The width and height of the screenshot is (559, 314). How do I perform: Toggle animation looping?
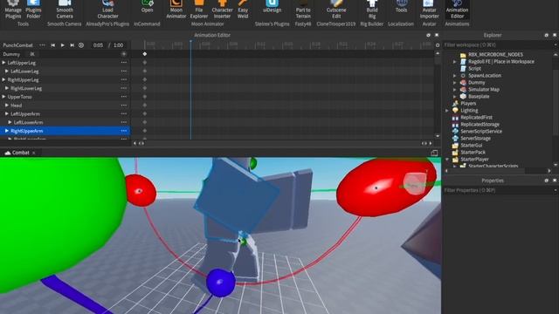pos(81,45)
